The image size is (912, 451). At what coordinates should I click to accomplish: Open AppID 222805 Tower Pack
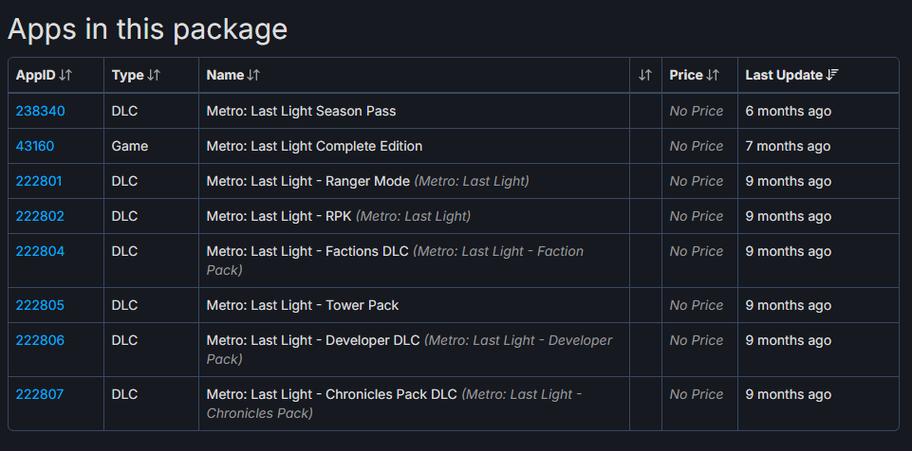(40, 305)
